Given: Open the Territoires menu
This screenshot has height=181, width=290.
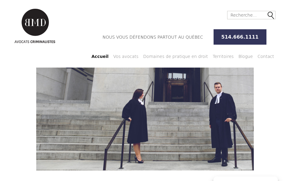Looking at the screenshot, I should pos(223,56).
